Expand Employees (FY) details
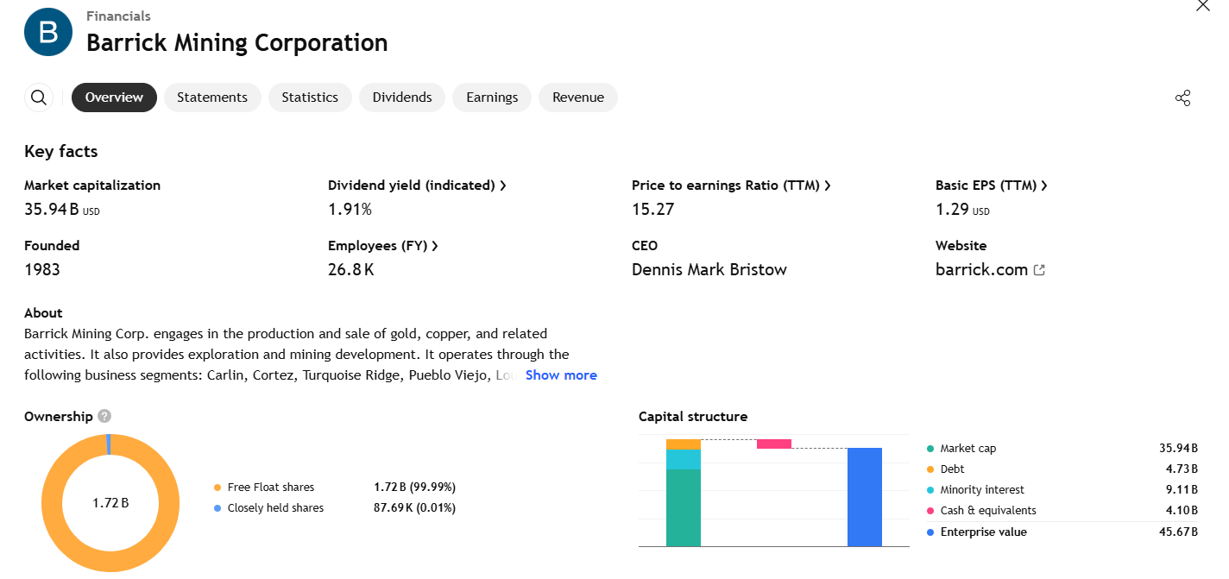 [x=383, y=246]
